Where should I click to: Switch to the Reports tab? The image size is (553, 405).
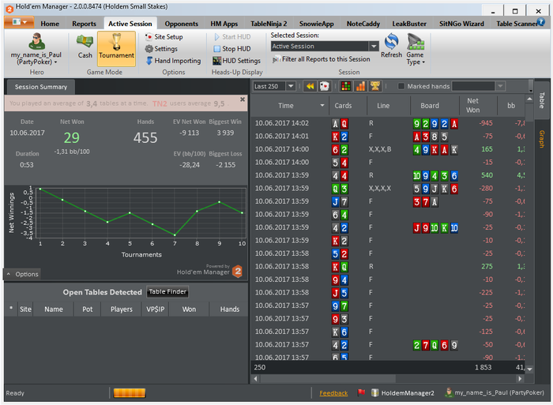click(x=84, y=24)
